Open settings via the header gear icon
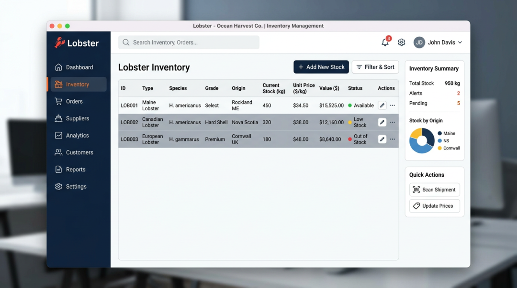 402,43
